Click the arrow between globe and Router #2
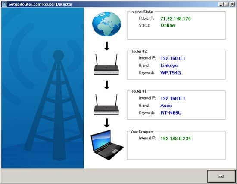This screenshot has width=237, height=184. [107, 46]
